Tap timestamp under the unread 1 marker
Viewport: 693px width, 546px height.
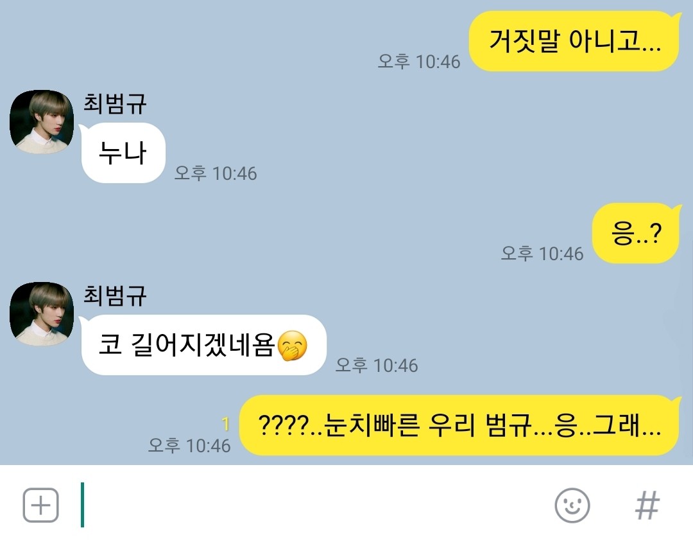pyautogui.click(x=189, y=446)
